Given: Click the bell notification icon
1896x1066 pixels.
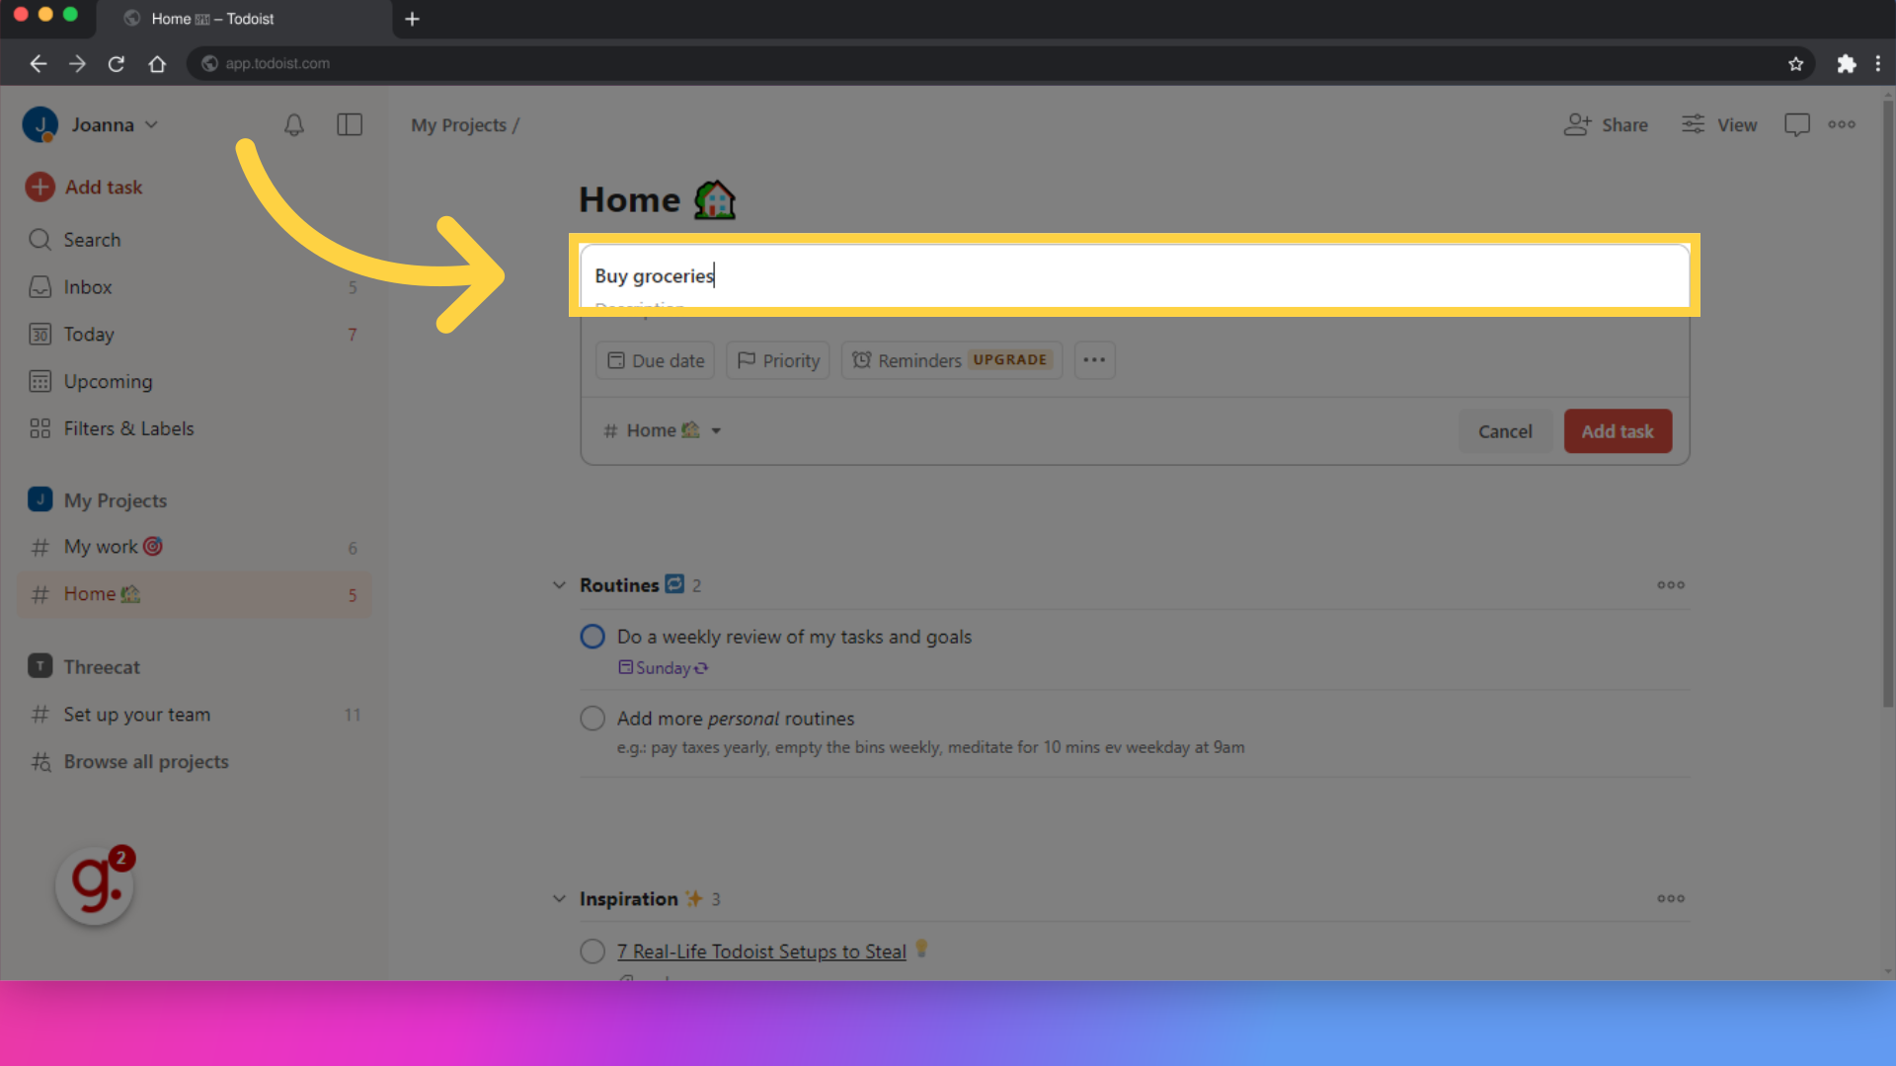Looking at the screenshot, I should pyautogui.click(x=294, y=121).
